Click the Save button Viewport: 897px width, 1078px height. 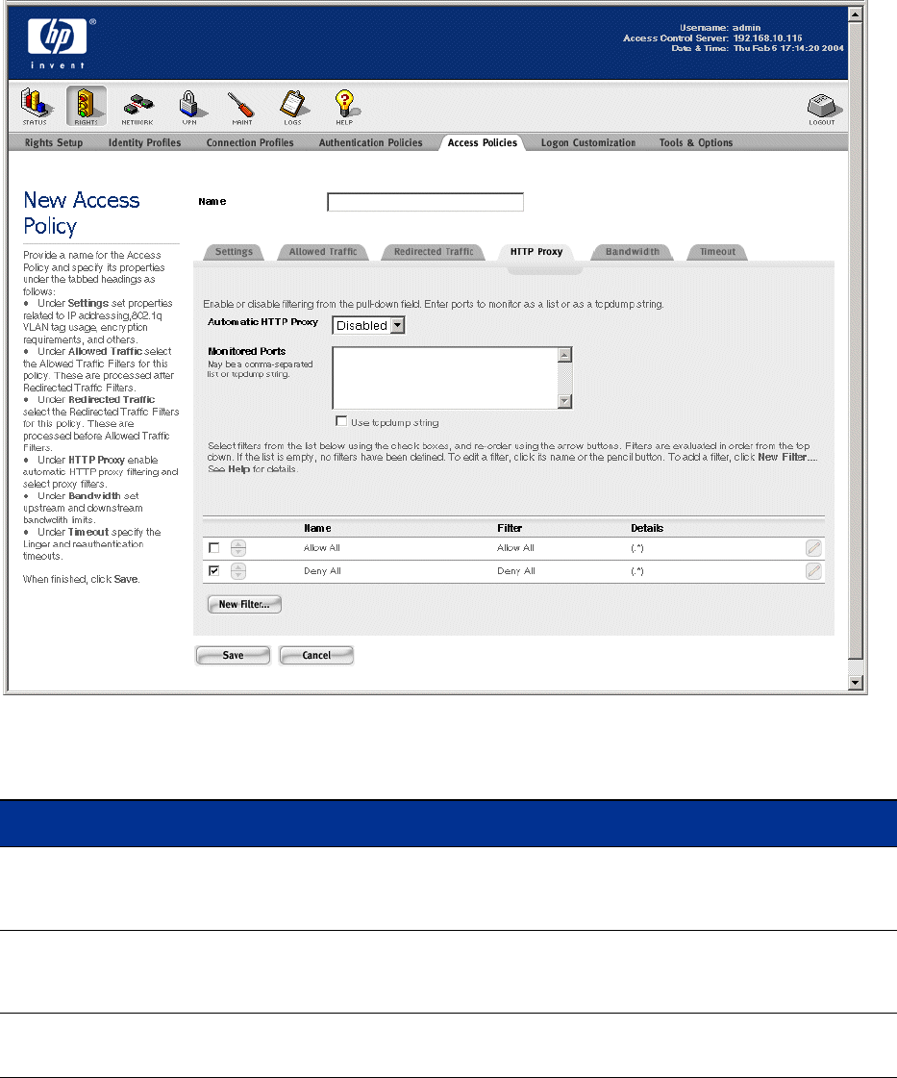click(233, 655)
